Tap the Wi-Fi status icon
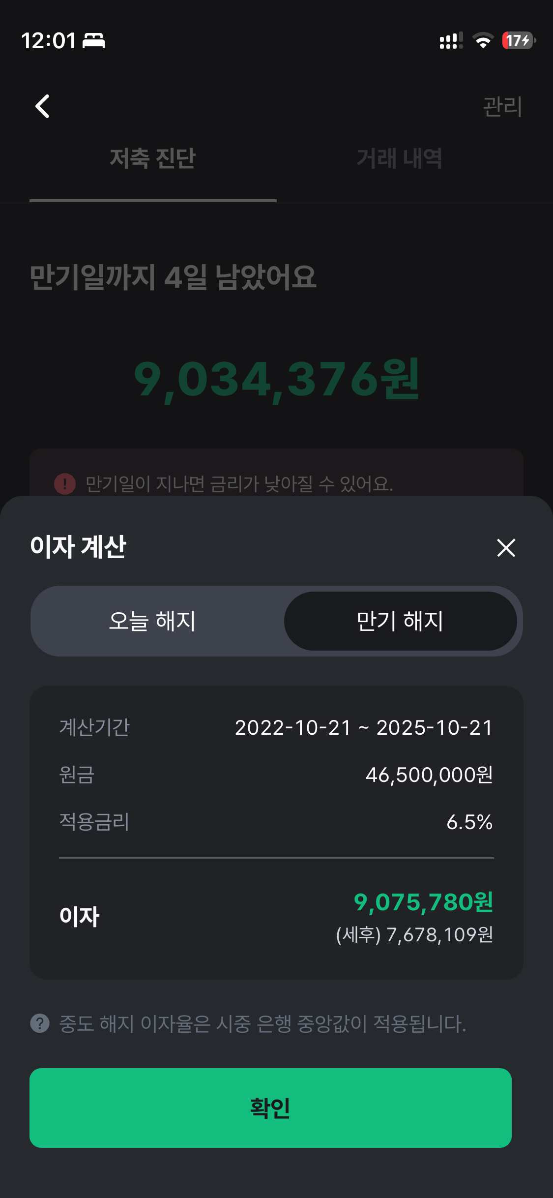553x1198 pixels. pos(483,41)
